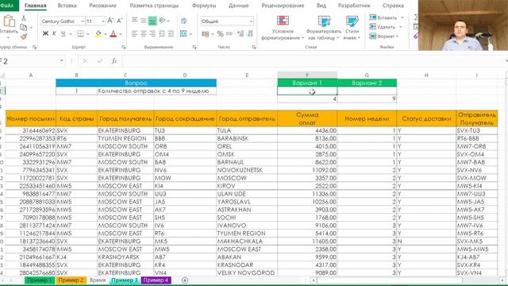The height and width of the screenshot is (286, 508).
Task: Click the insert function fx icon
Action: (x=114, y=61)
